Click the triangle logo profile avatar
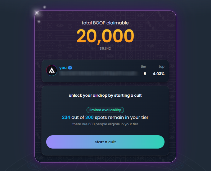Screen dimensions: 211x171 52,70
